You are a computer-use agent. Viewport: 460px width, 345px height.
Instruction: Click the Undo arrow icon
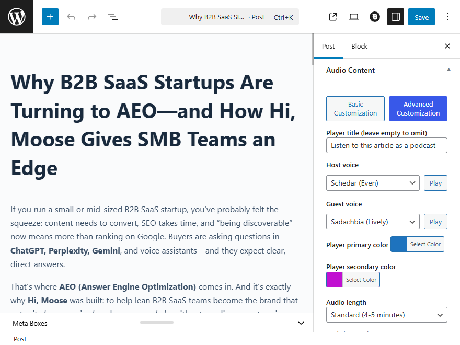click(x=71, y=17)
